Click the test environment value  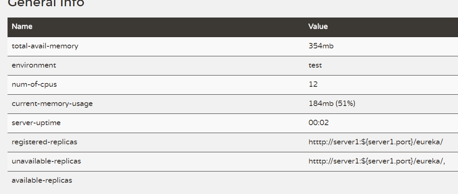(315, 66)
